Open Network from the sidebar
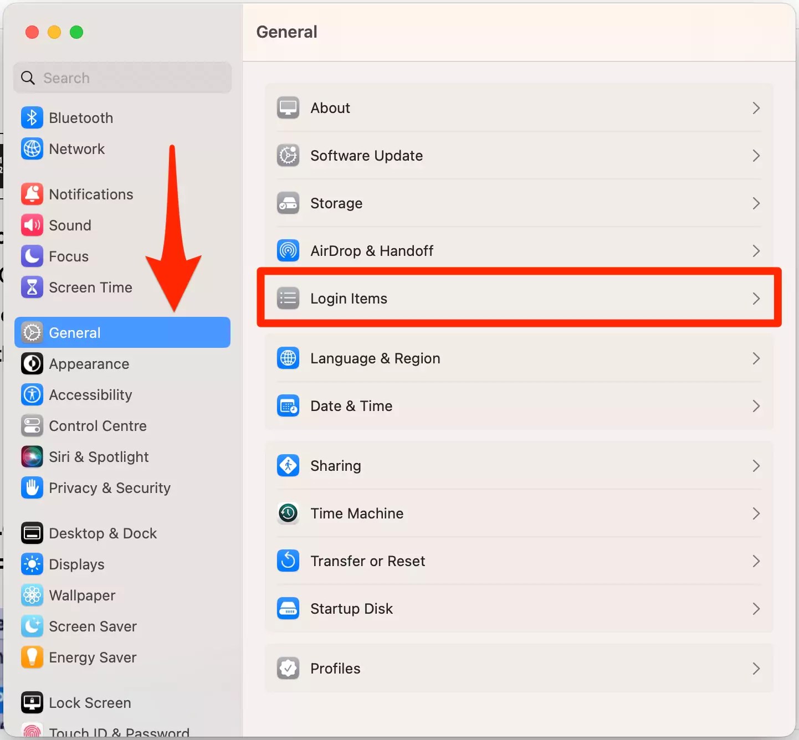 (76, 148)
